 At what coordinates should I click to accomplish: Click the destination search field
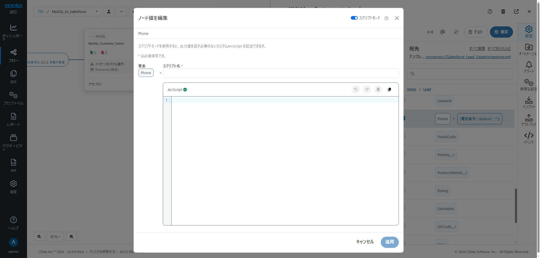coord(460,74)
